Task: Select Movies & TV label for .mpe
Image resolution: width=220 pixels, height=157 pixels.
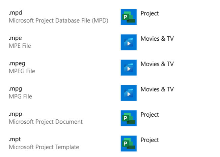Action: (x=157, y=39)
